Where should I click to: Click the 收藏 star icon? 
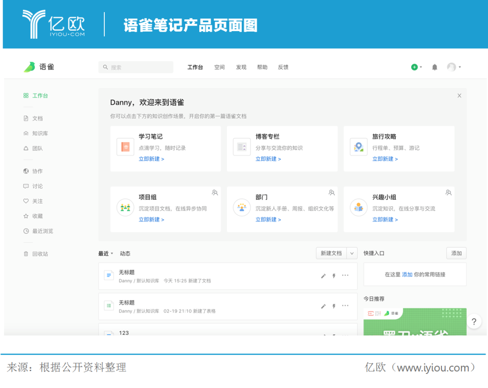[x=26, y=216]
